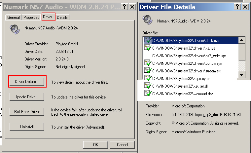Click the icon next to stream.sys
The image size is (251, 153).
148,71
